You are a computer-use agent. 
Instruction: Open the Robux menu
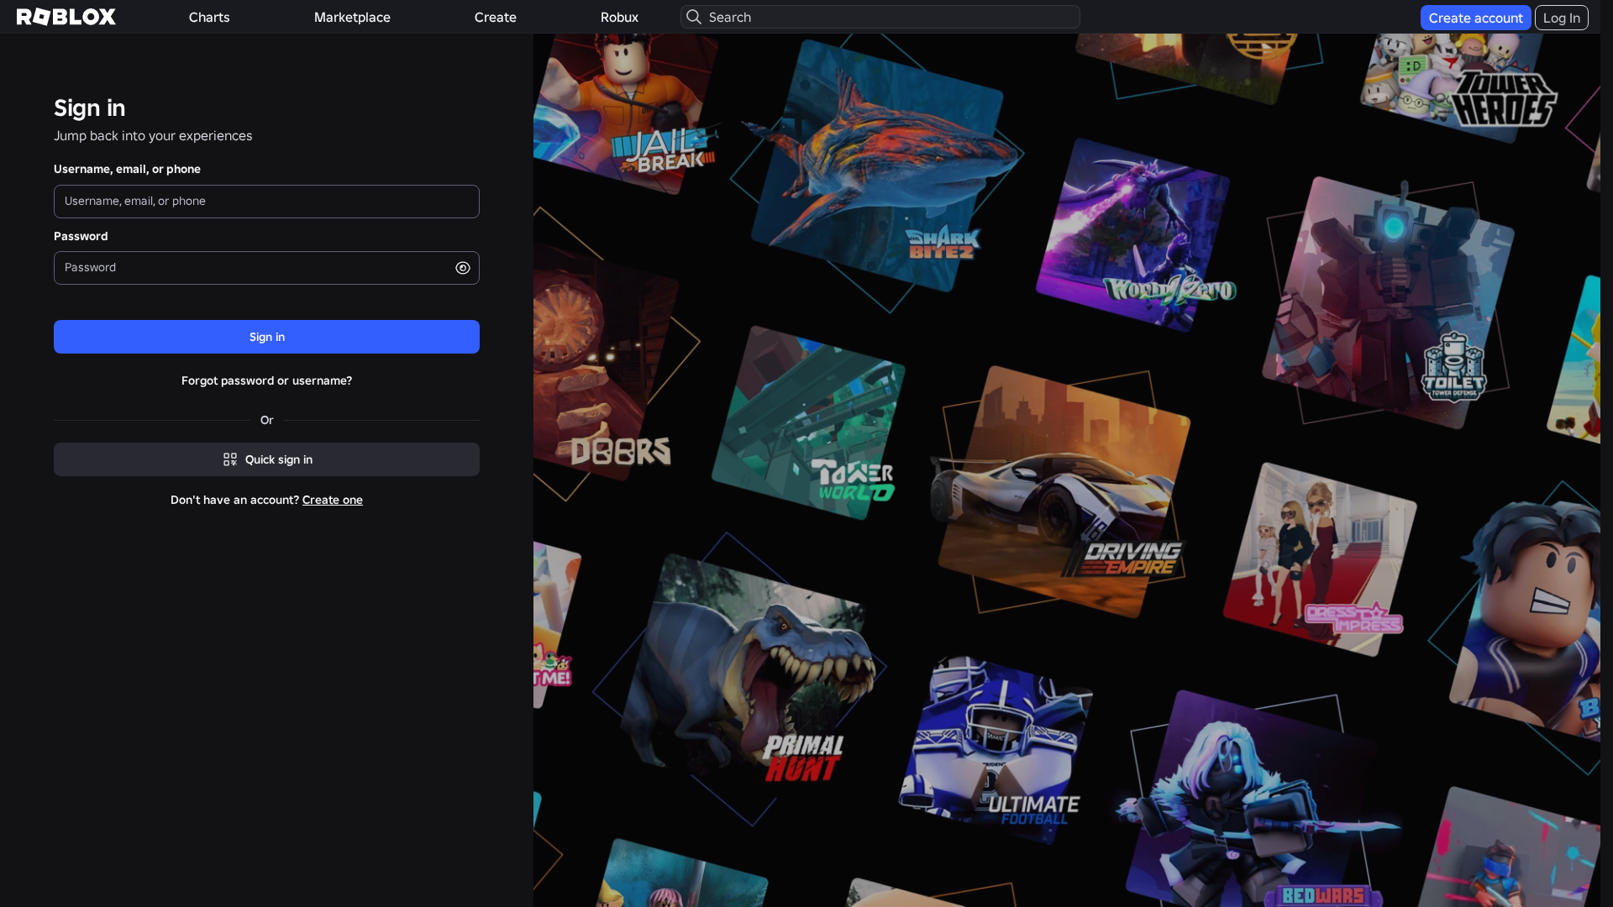coord(619,17)
